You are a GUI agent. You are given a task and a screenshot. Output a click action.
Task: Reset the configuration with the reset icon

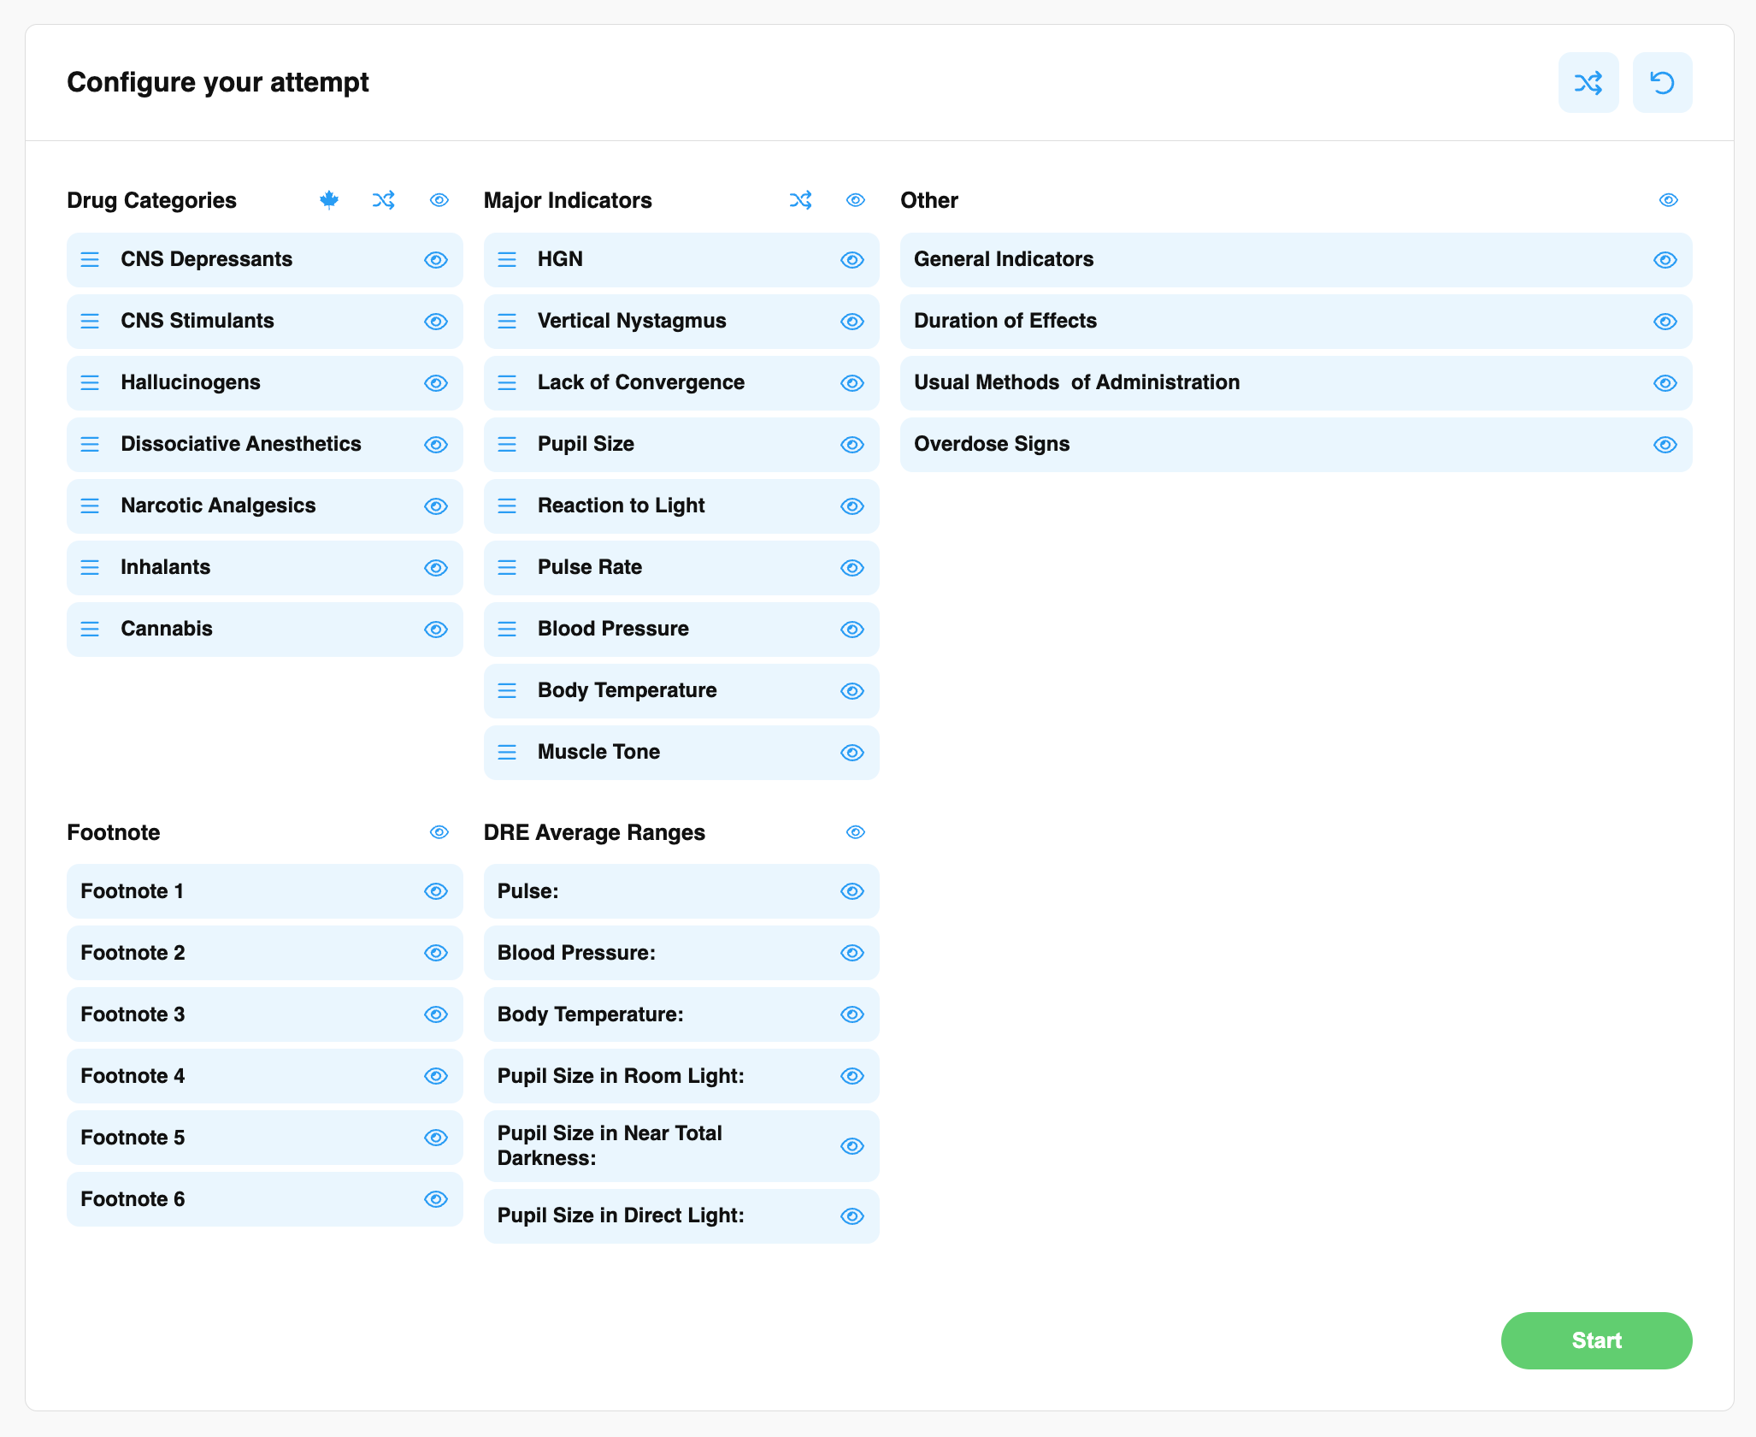1662,82
